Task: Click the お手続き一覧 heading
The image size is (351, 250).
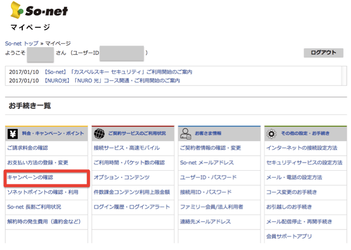Action: pos(30,106)
